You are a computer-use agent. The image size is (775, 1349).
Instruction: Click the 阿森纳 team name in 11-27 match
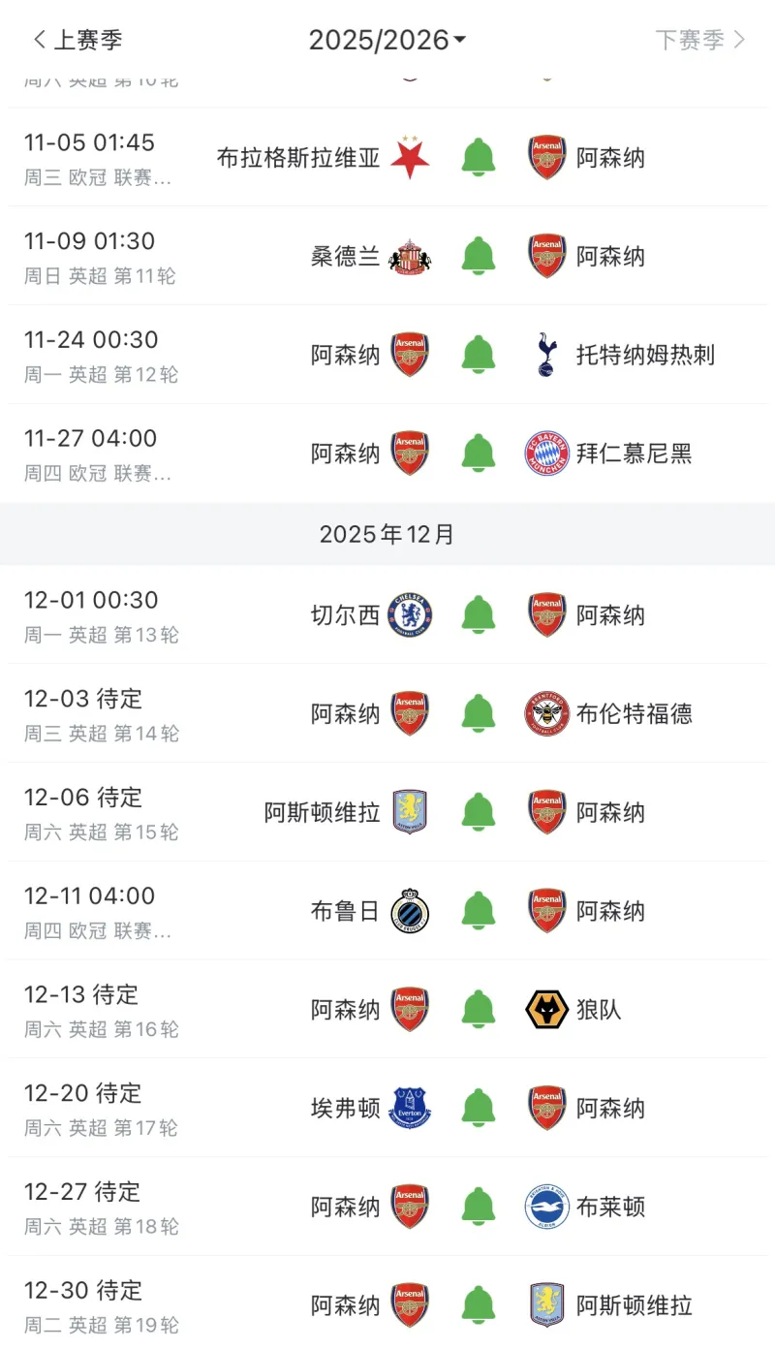346,454
